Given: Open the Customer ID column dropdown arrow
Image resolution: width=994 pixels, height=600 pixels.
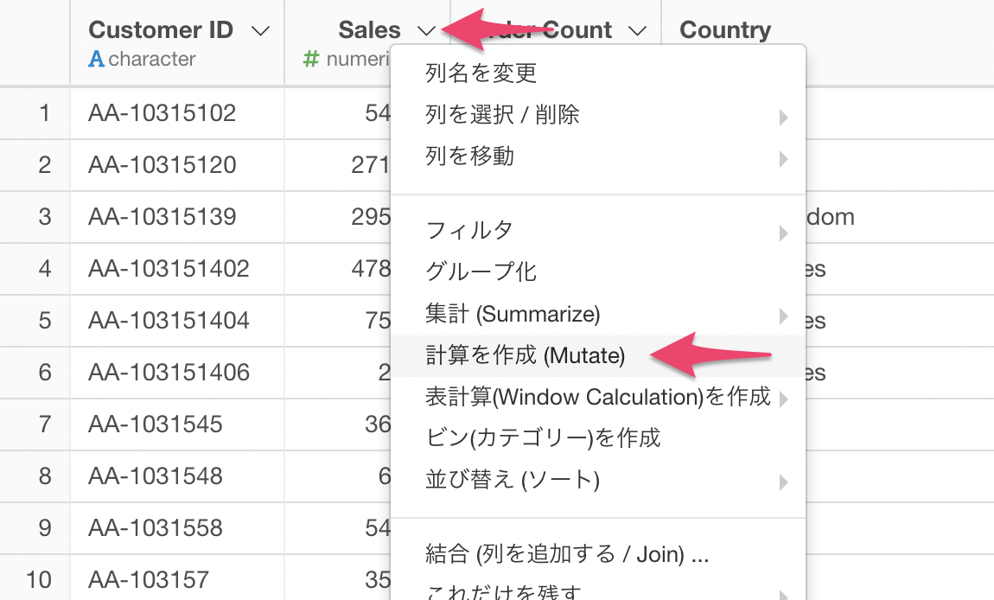Looking at the screenshot, I should (x=259, y=31).
